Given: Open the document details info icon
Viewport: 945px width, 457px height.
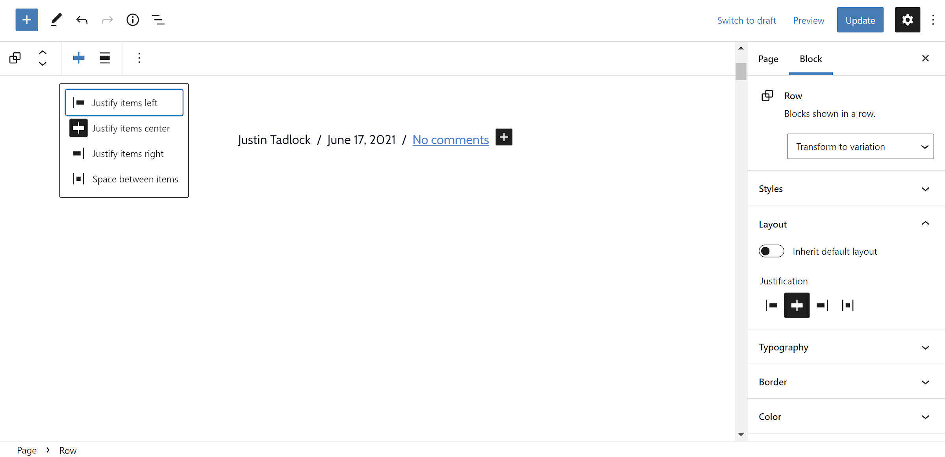Looking at the screenshot, I should click(133, 20).
